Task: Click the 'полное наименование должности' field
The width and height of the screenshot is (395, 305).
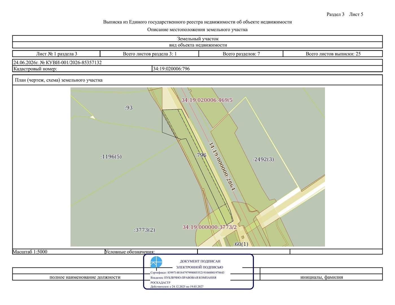Action: [85, 277]
